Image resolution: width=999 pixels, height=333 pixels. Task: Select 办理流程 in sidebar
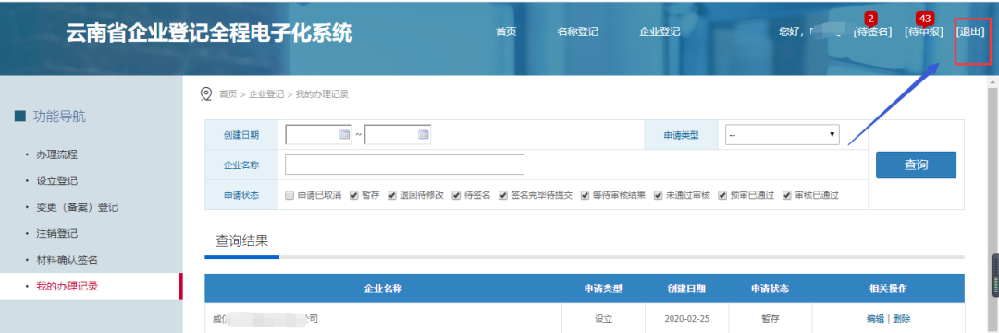point(56,154)
